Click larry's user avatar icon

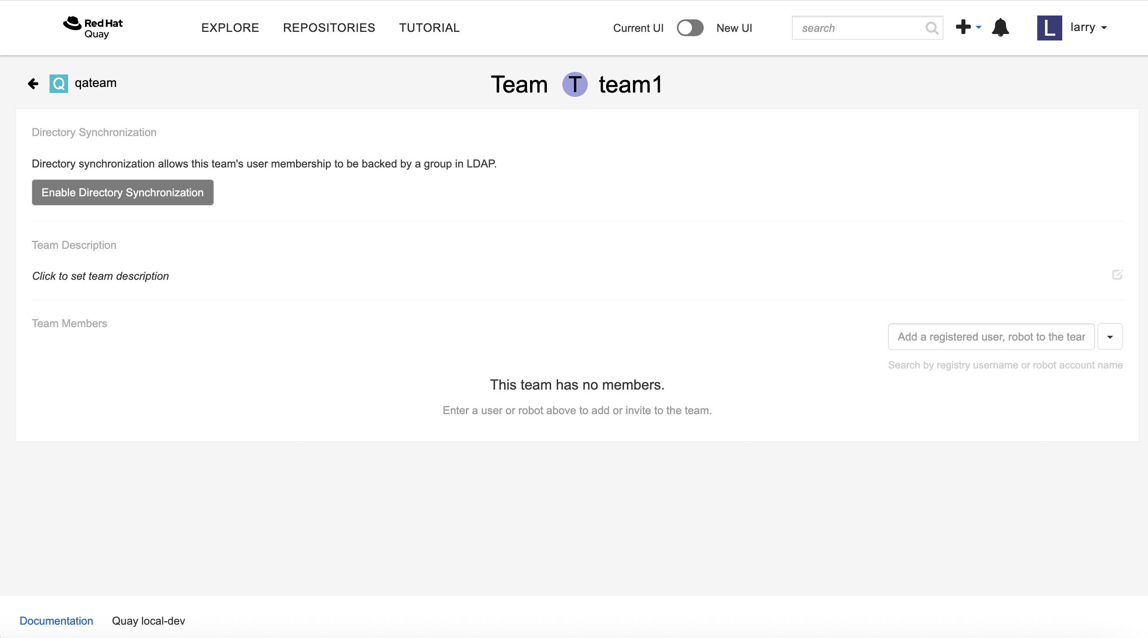click(1049, 28)
